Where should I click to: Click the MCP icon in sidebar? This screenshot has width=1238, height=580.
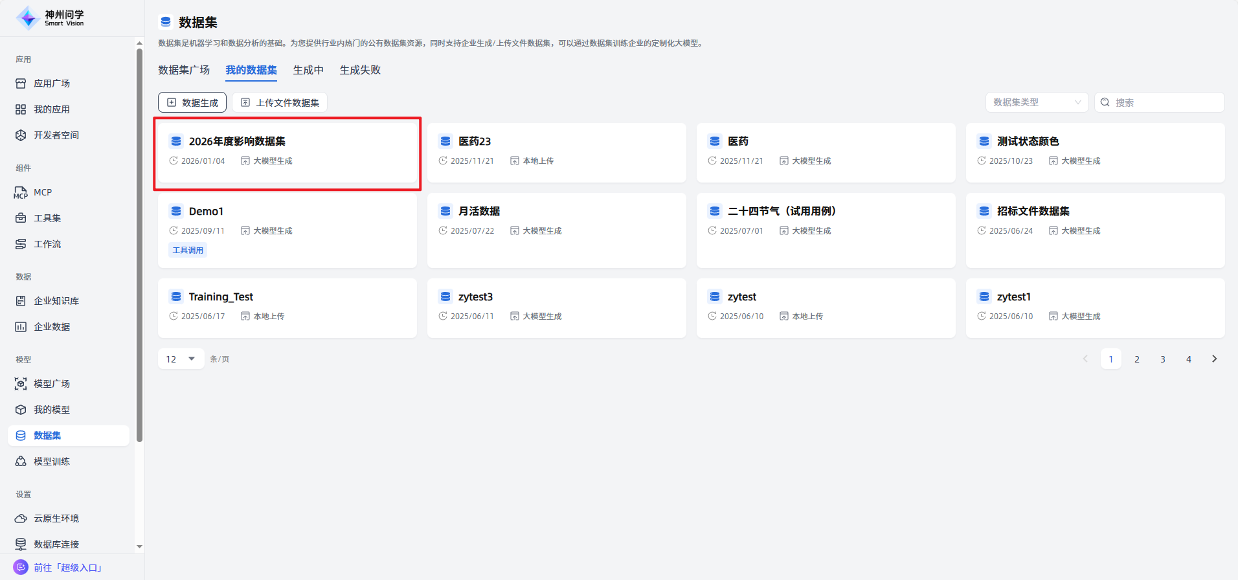point(21,192)
